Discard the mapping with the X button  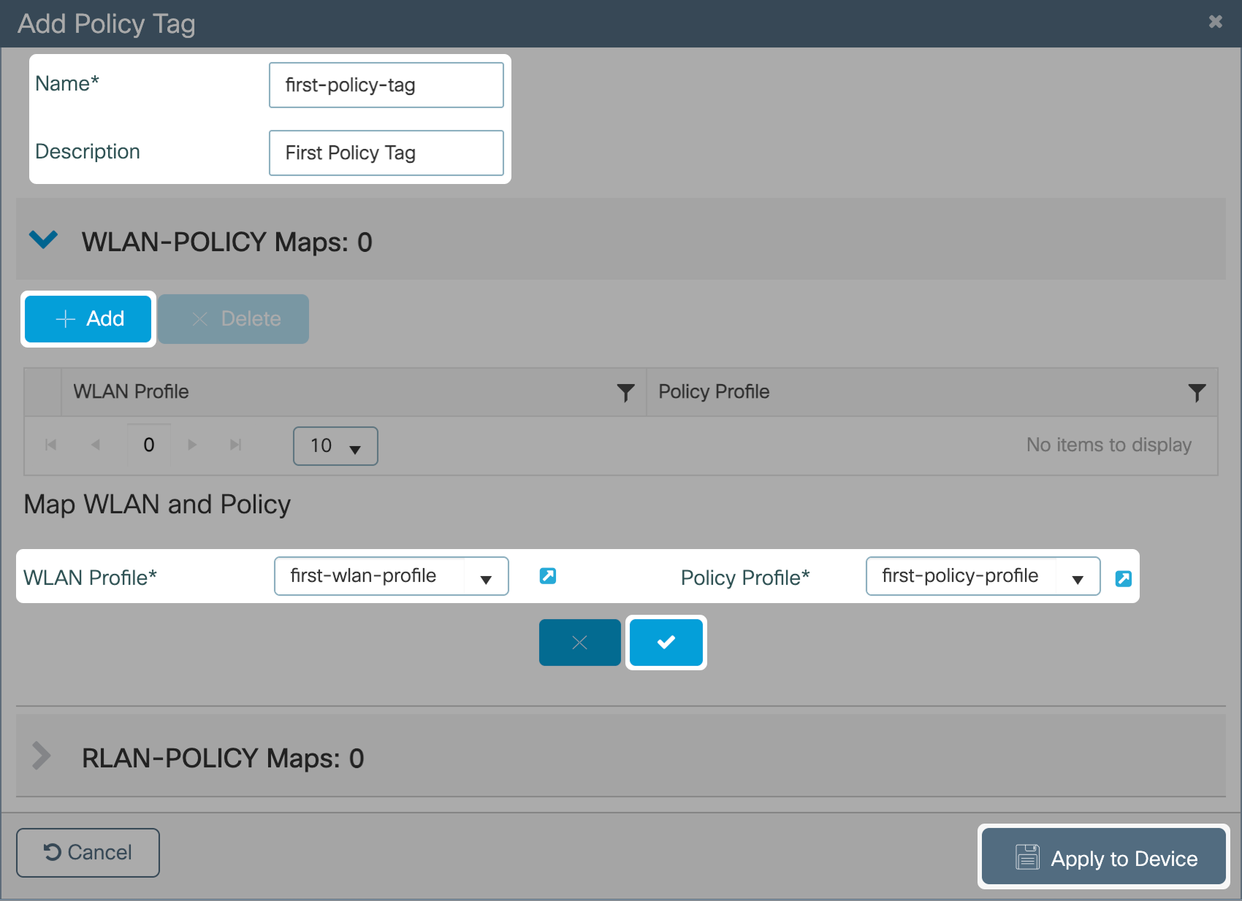579,643
